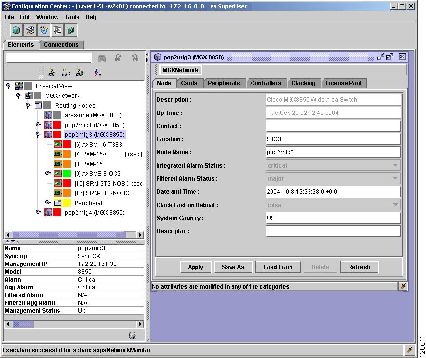Viewport: 426px width, 358px height.
Task: Click the third tree hierarchy level icon
Action: (x=79, y=73)
